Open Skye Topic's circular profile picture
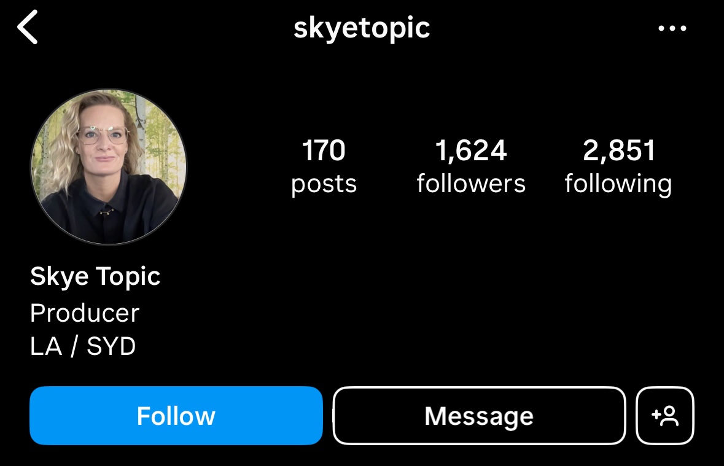This screenshot has width=724, height=466. (x=109, y=166)
